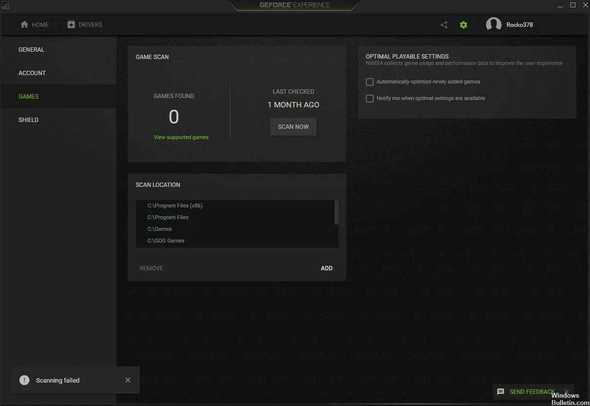Open the View supported games link
Screen dimensions: 590x406
point(181,138)
